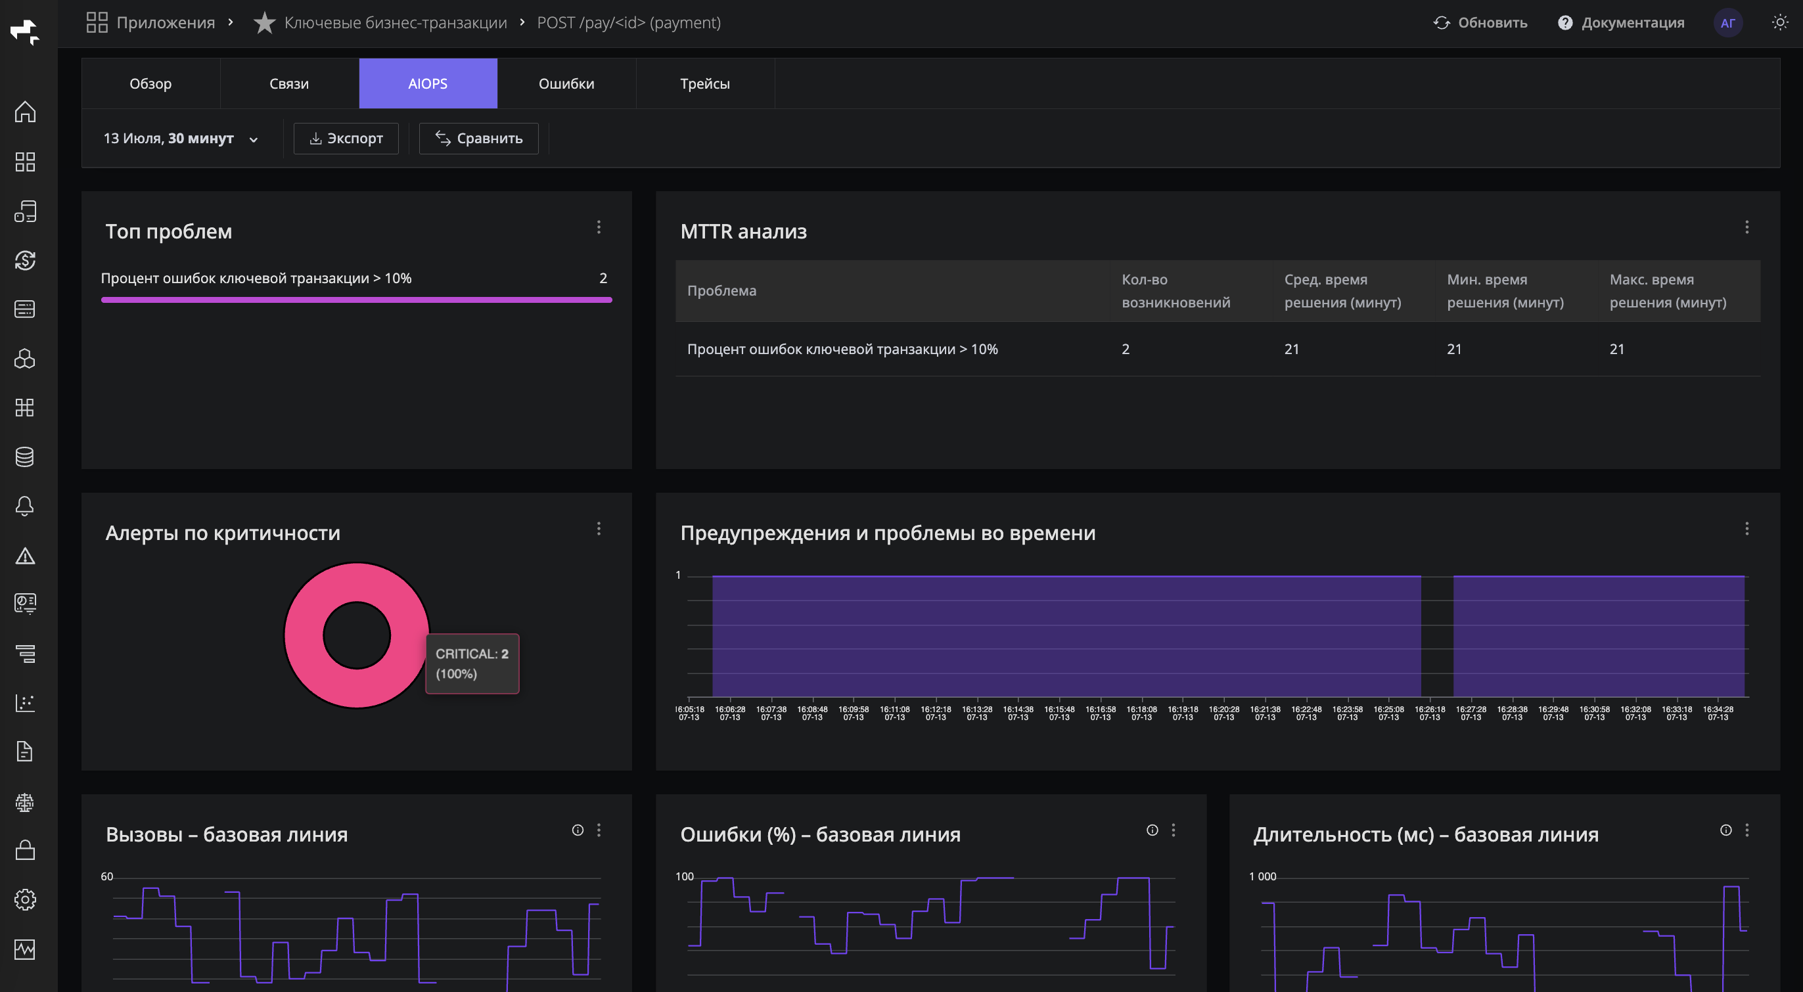Click the purple top problem progress bar
Screen dimensions: 1803x992
[x=356, y=300]
